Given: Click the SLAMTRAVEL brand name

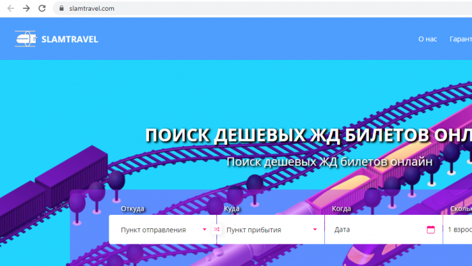Looking at the screenshot, I should (70, 39).
